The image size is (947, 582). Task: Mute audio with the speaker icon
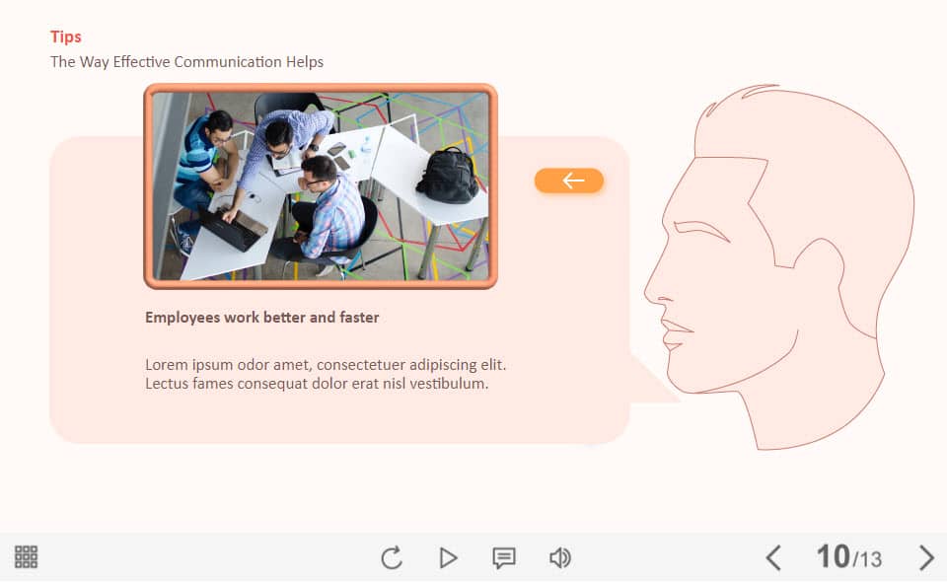point(560,557)
